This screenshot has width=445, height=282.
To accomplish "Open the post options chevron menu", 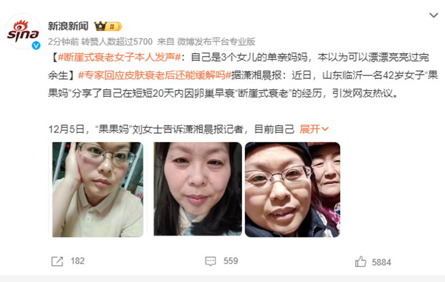I will click(433, 15).
